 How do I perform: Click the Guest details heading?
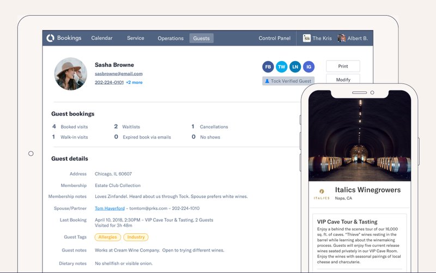pyautogui.click(x=70, y=159)
